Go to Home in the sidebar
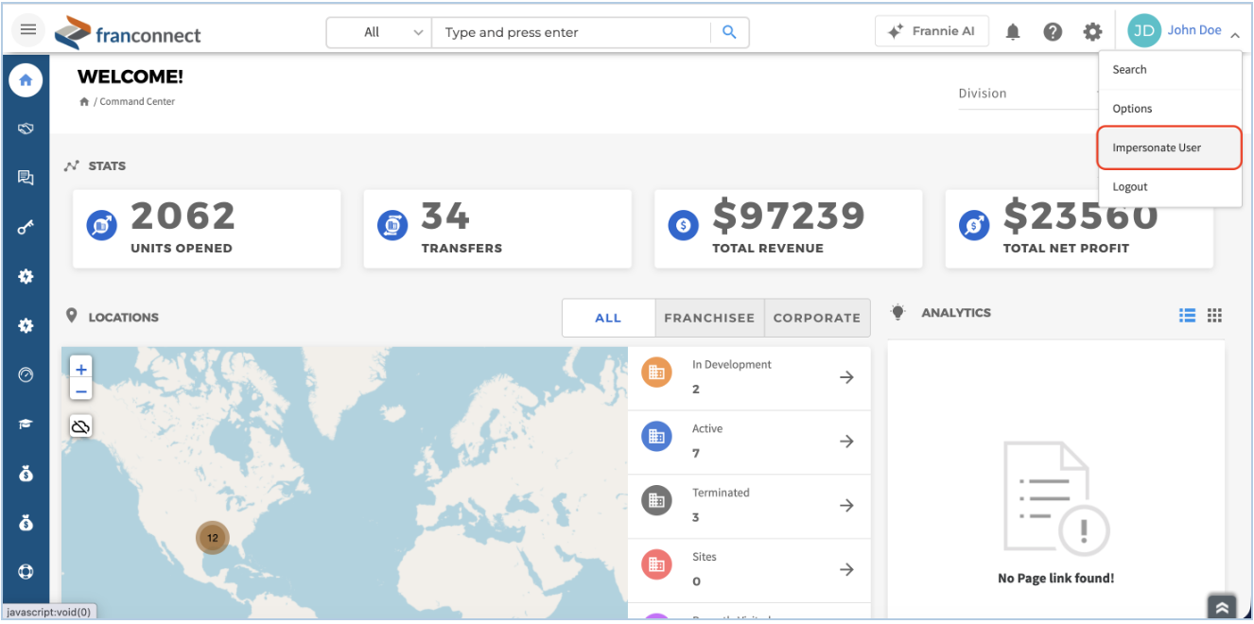Viewport: 1254px width, 624px height. tap(26, 80)
